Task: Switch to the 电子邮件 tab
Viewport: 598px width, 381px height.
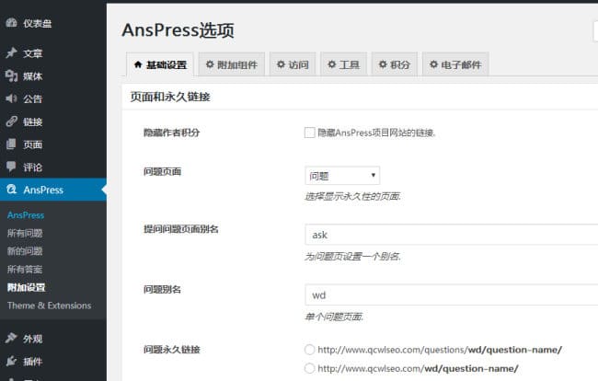Action: [455, 64]
